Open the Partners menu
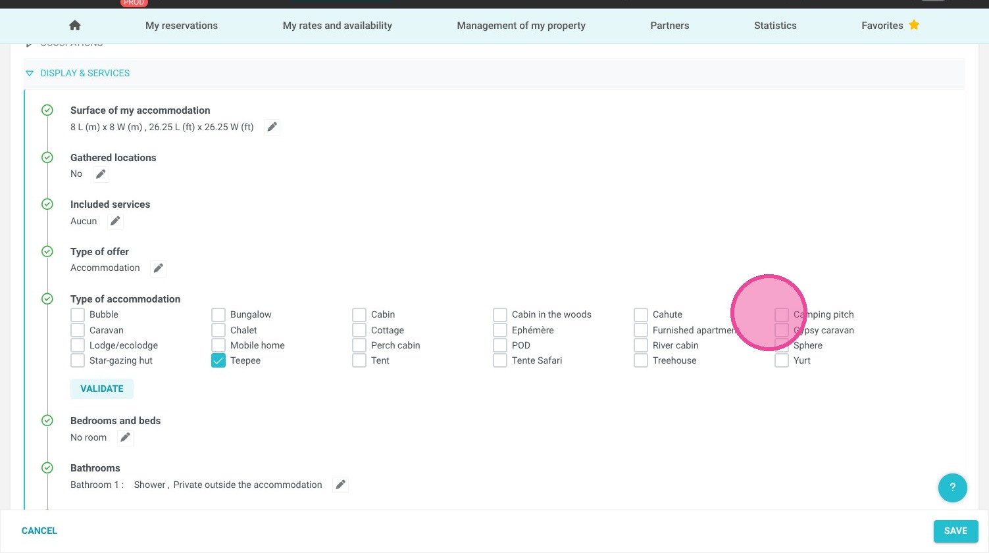Image resolution: width=989 pixels, height=553 pixels. pos(670,26)
